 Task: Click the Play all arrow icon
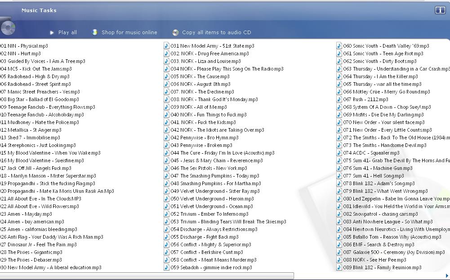(52, 32)
